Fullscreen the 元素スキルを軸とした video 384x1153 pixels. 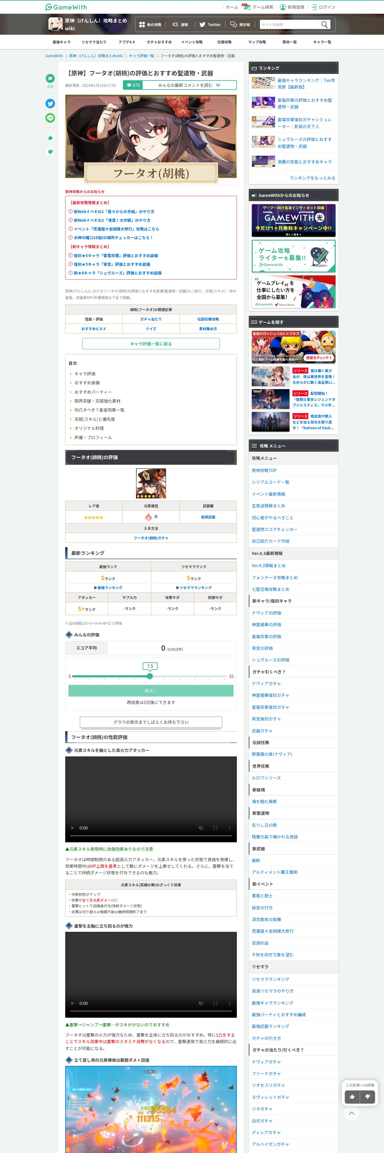pyautogui.click(x=215, y=828)
